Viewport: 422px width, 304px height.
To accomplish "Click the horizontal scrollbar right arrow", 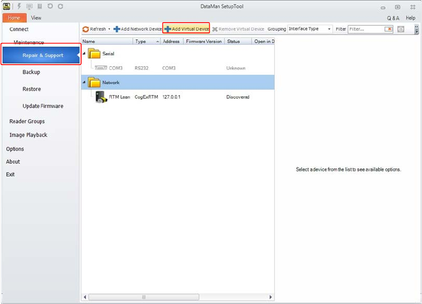I will (270, 297).
